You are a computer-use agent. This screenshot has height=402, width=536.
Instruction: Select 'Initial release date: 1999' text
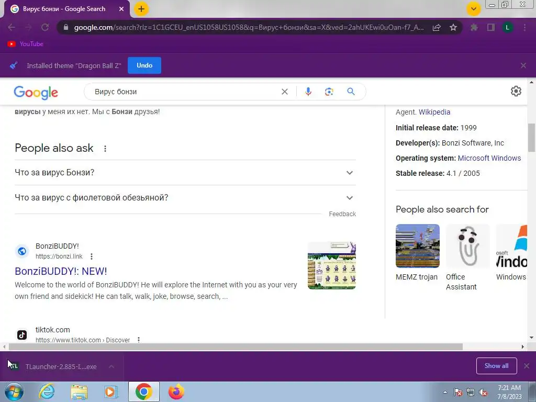pyautogui.click(x=436, y=128)
